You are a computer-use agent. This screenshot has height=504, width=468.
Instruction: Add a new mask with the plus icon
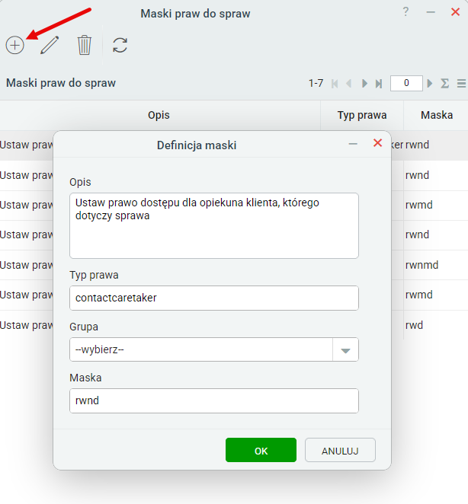point(14,45)
